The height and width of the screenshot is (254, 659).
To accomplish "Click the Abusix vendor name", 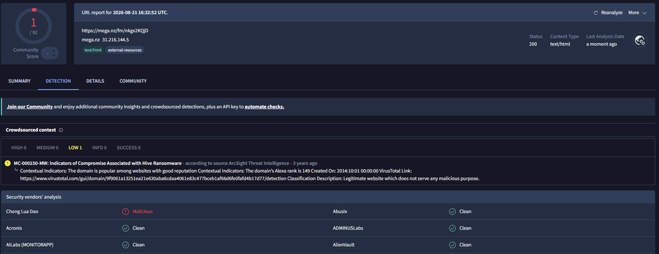I will (x=340, y=212).
